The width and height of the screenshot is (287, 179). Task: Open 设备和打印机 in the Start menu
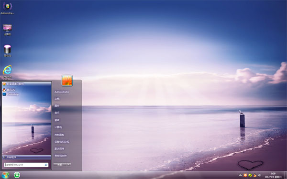62,142
